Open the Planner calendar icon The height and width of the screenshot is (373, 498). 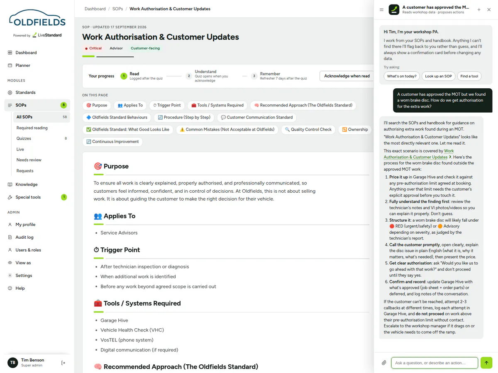click(10, 65)
